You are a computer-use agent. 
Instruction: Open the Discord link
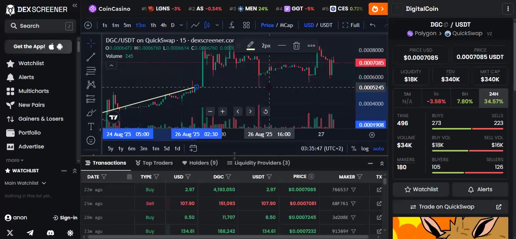point(50,233)
